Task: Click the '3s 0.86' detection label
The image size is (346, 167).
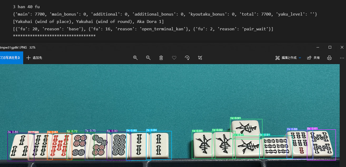Action: point(13,132)
